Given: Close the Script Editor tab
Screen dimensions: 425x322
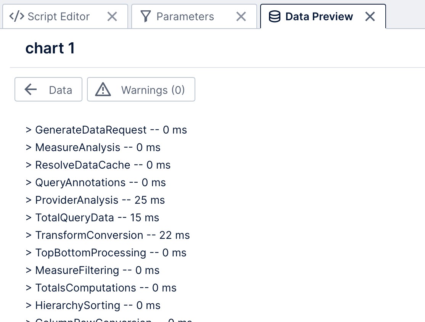Looking at the screenshot, I should 112,16.
